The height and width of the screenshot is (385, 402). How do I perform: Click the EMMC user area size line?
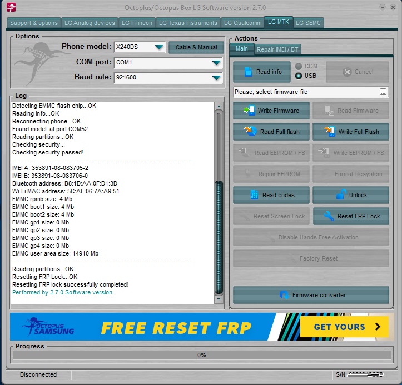56,253
